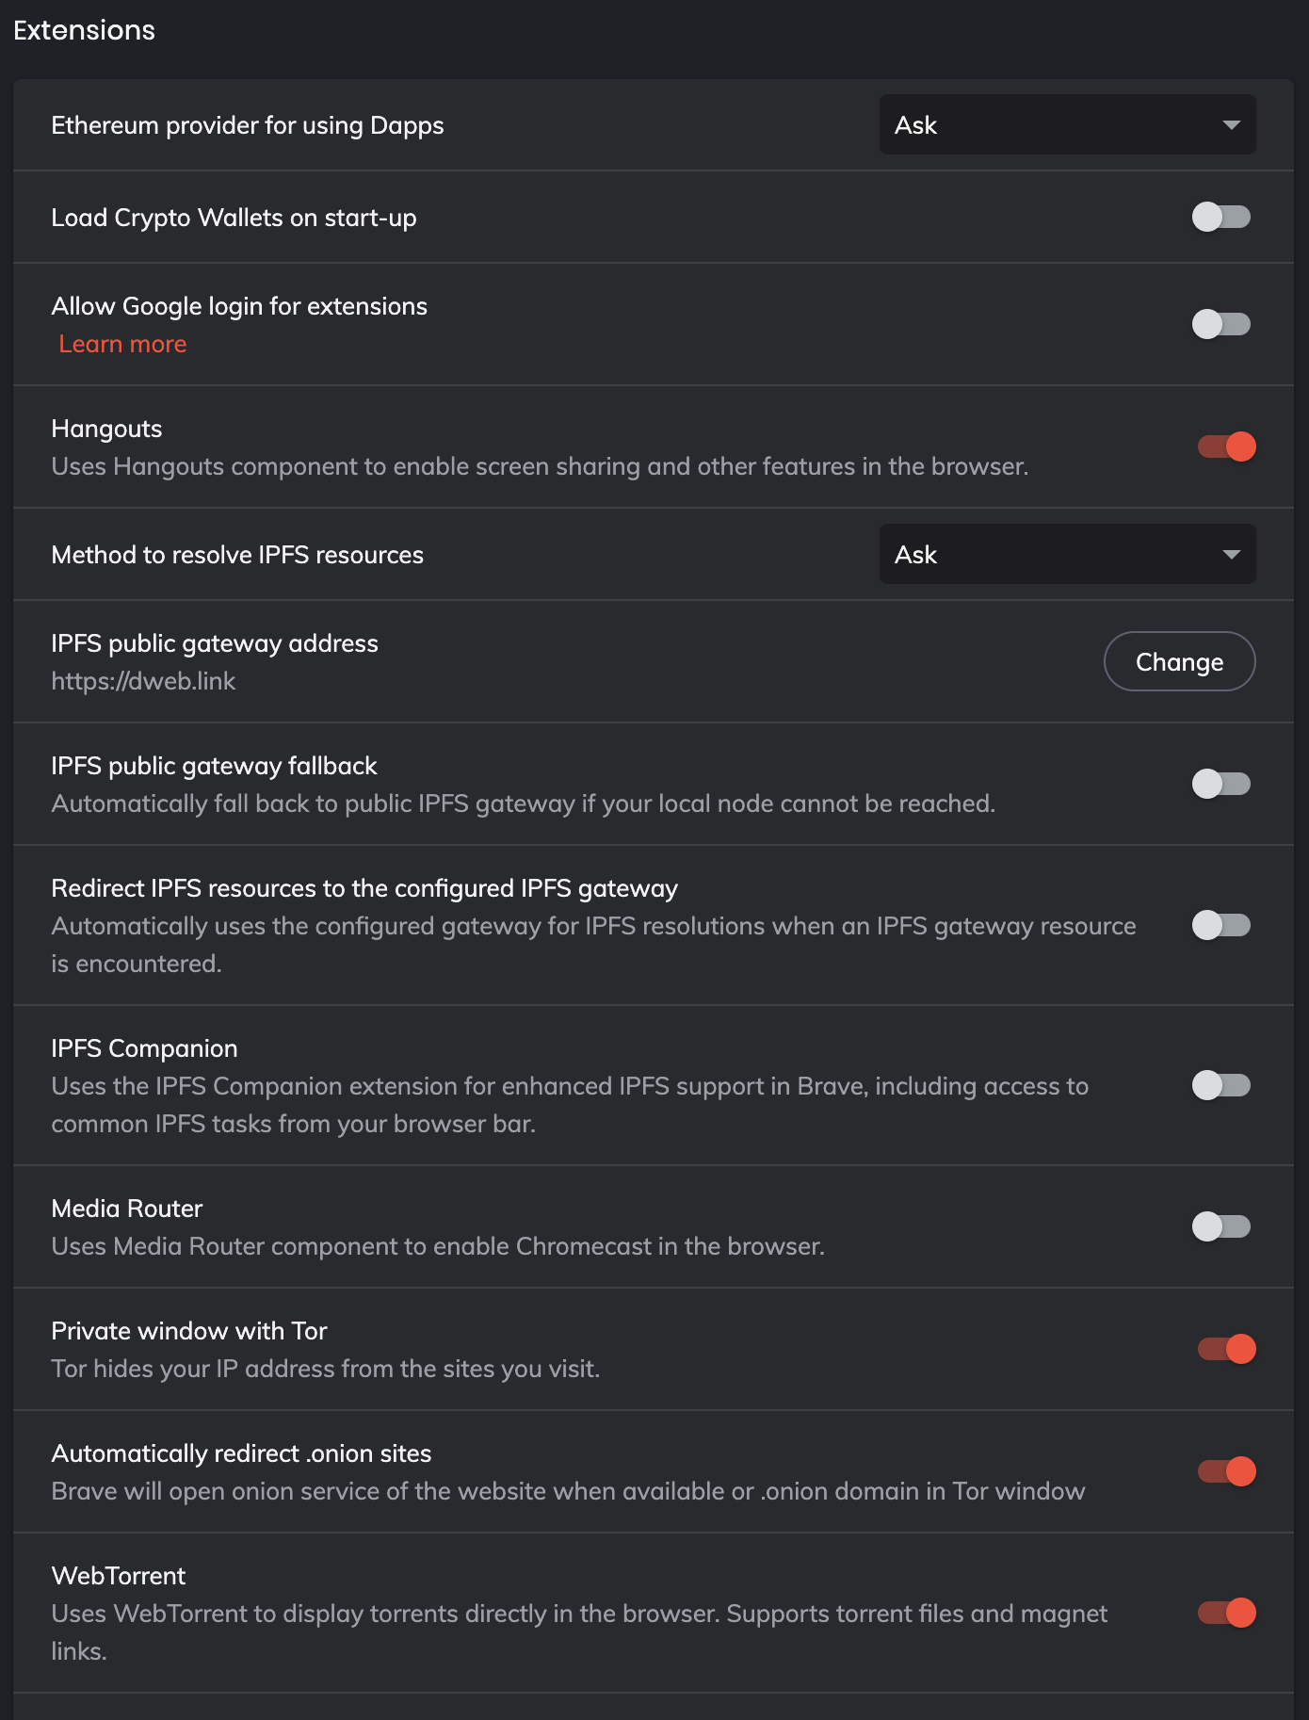The width and height of the screenshot is (1309, 1720).
Task: Click Change for IPFS gateway address
Action: pos(1179,661)
